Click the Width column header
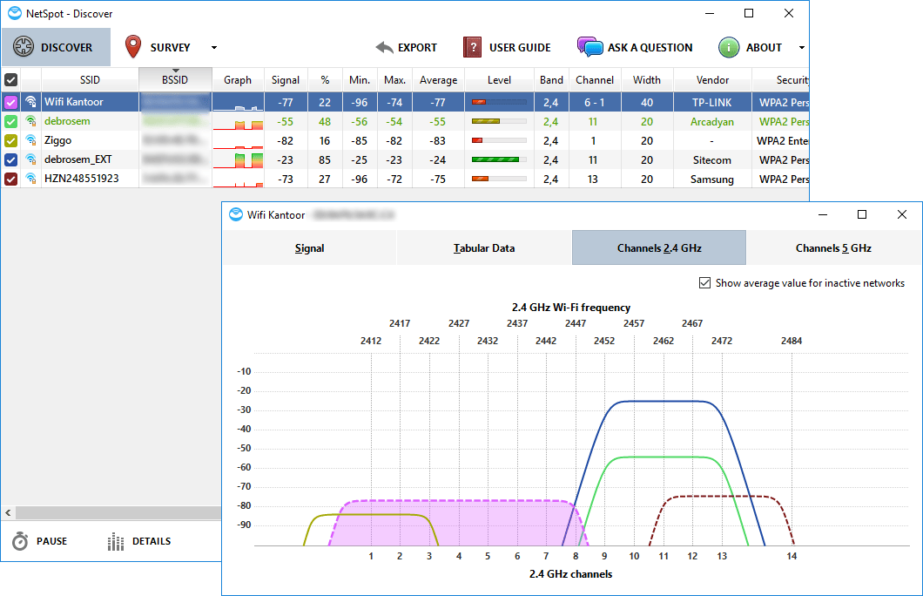This screenshot has width=923, height=596. (x=647, y=79)
